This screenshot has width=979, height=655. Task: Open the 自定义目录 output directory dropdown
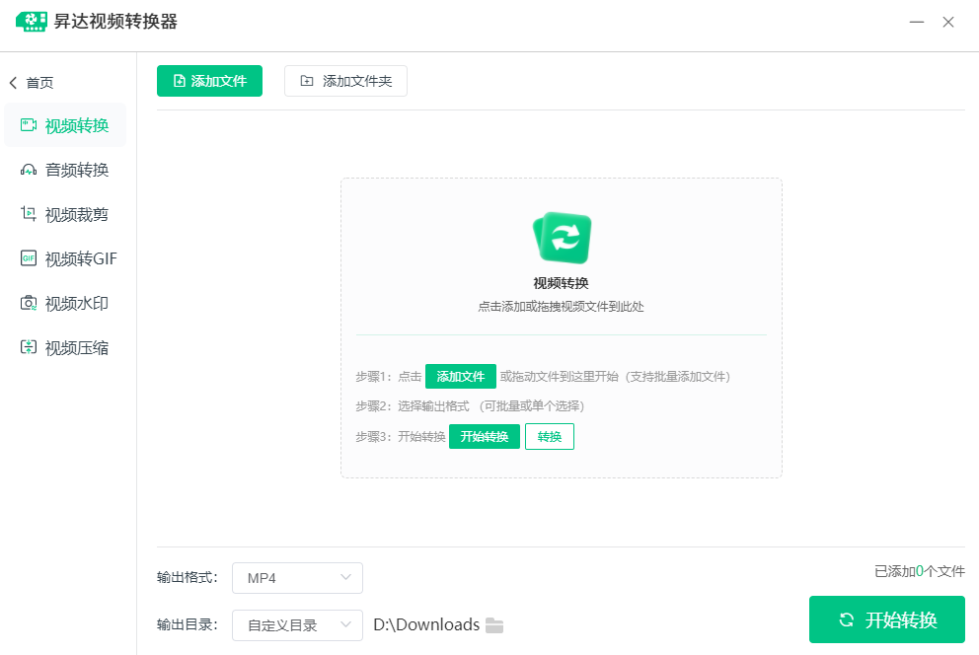297,625
